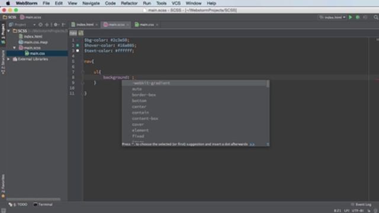The width and height of the screenshot is (379, 213).
Task: Expand External Libraries node
Action: 9,59
